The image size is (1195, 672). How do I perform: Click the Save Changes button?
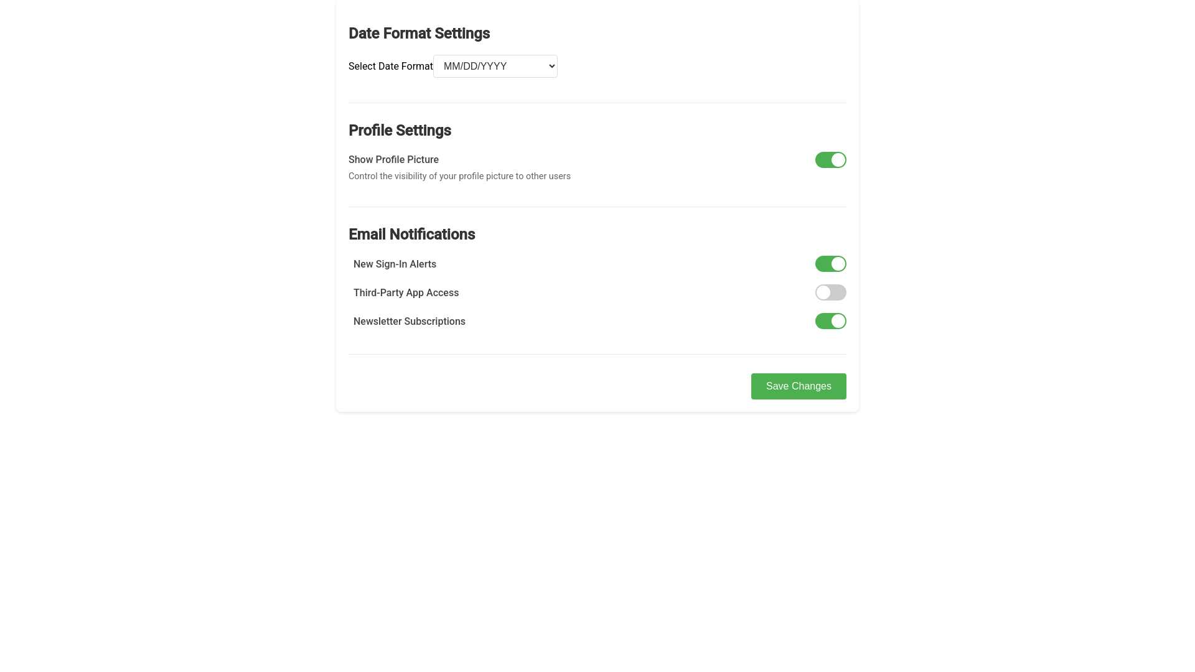[799, 386]
